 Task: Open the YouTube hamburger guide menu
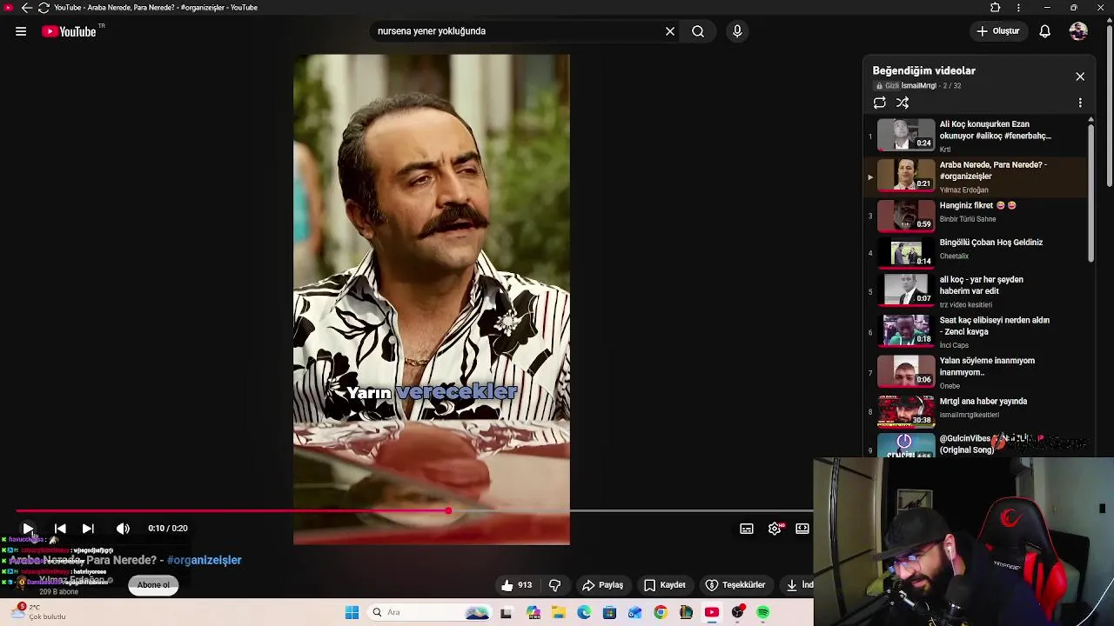coord(21,31)
